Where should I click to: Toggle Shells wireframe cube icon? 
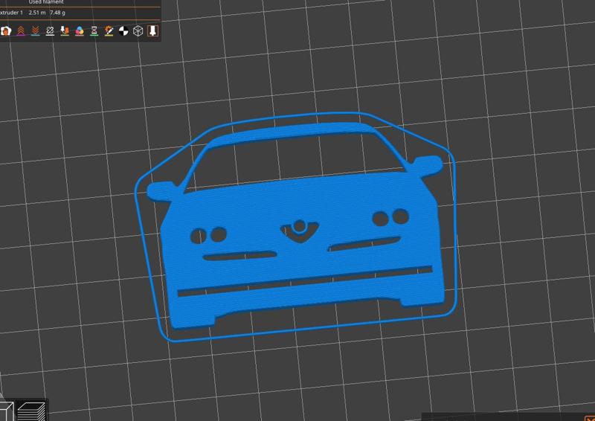138,31
